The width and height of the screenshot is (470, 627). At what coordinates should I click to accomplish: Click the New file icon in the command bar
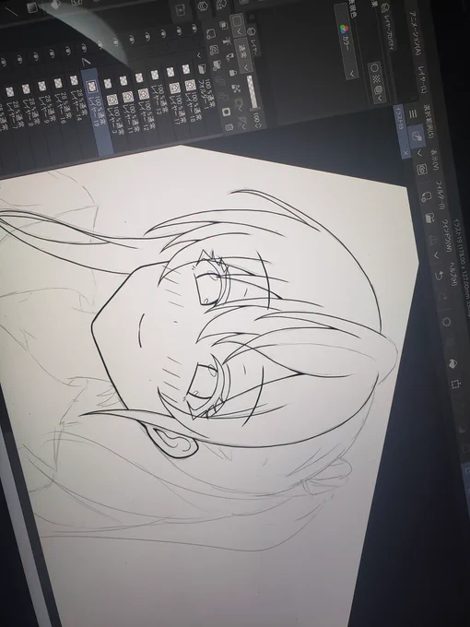[426, 196]
